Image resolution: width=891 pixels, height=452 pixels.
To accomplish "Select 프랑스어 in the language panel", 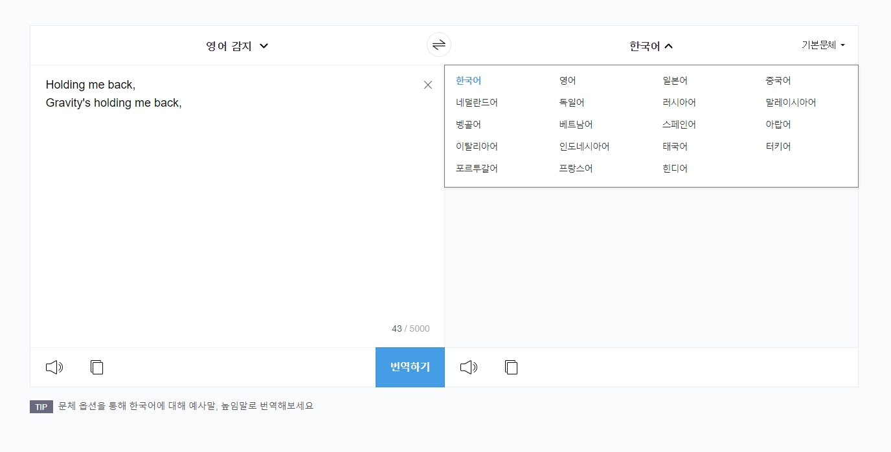I will 575,167.
